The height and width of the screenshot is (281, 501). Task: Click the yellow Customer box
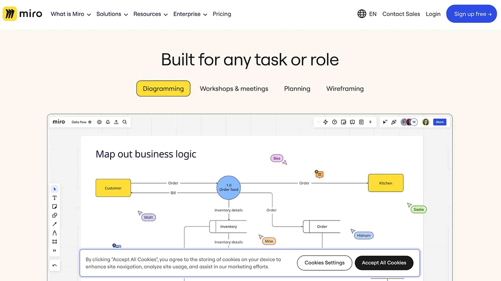[113, 188]
